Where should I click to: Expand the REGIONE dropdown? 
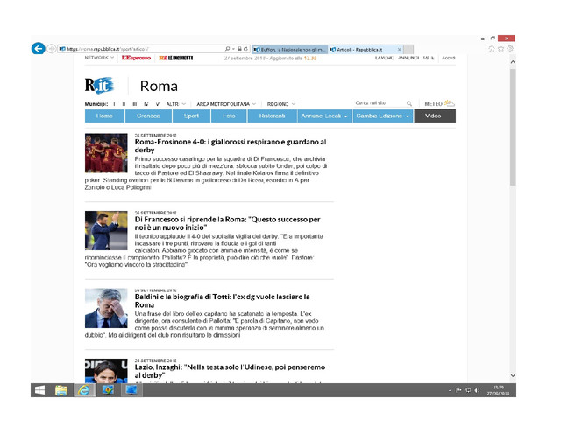pyautogui.click(x=281, y=104)
